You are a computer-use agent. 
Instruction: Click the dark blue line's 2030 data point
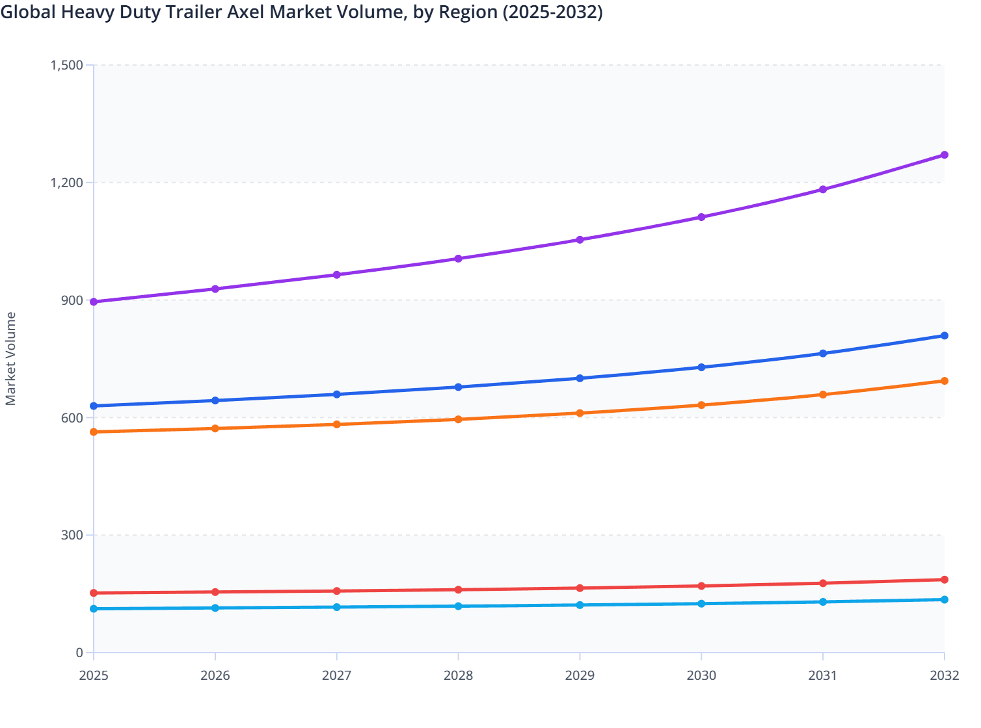click(x=701, y=367)
